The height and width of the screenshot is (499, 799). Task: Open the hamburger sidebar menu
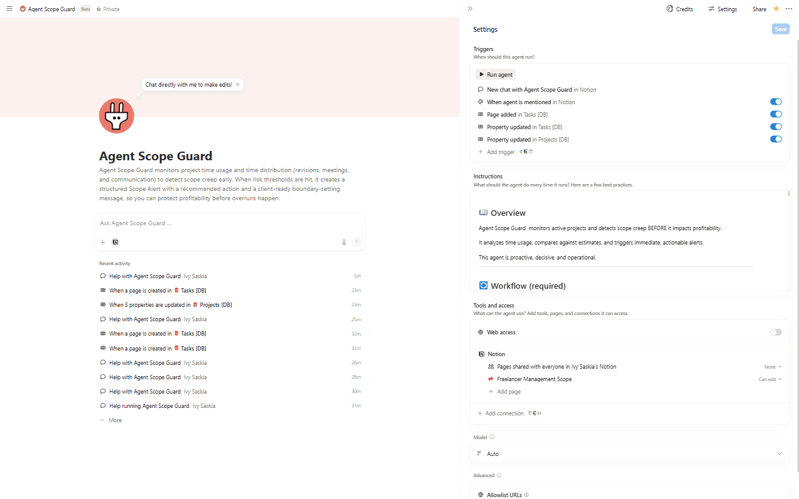click(x=9, y=9)
